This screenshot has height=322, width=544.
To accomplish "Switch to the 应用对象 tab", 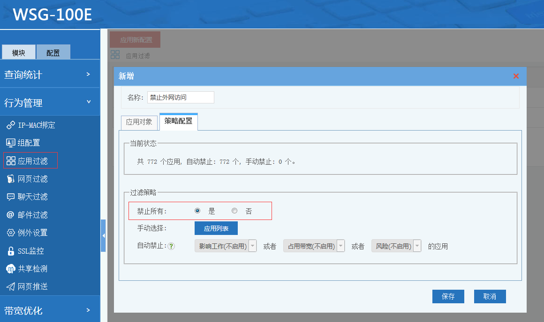I will click(x=139, y=122).
